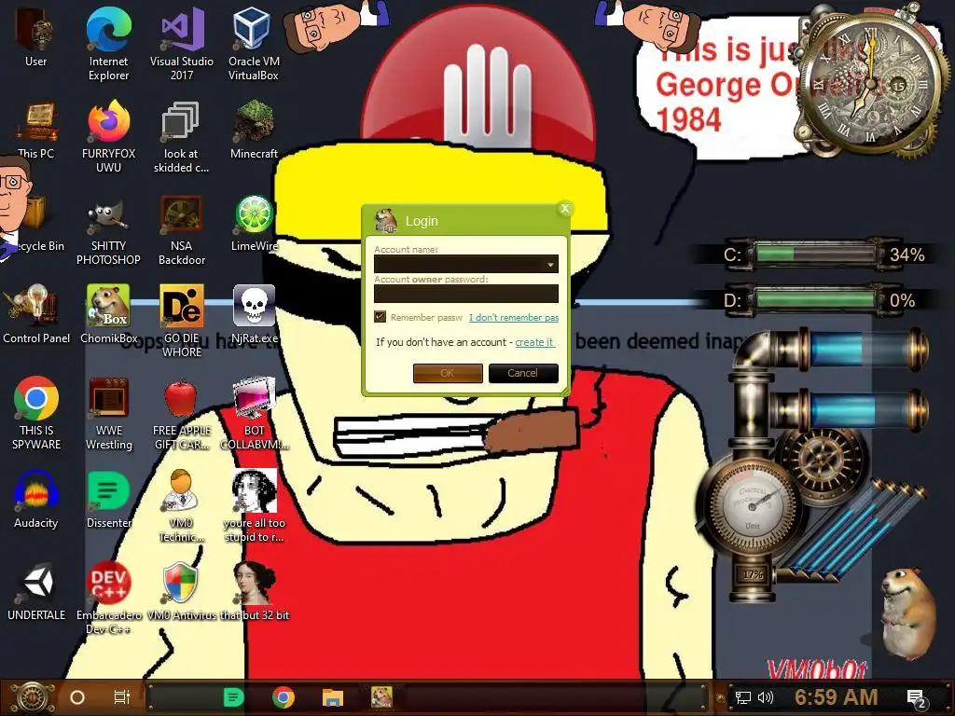The height and width of the screenshot is (716, 955).
Task: Open WWE Wrestling shortcut
Action: [108, 413]
